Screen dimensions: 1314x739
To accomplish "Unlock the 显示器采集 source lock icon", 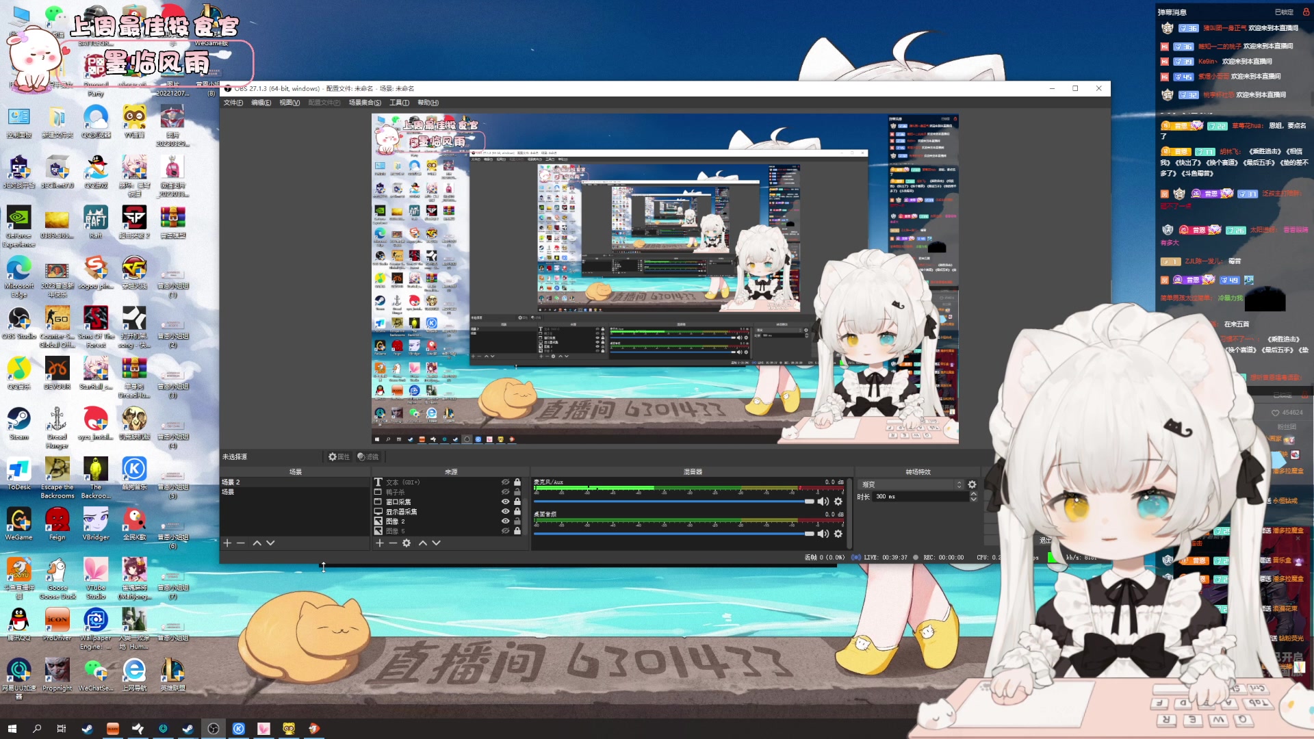I will point(517,511).
